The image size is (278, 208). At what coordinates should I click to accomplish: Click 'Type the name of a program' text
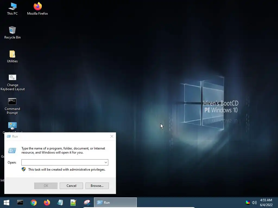click(63, 150)
